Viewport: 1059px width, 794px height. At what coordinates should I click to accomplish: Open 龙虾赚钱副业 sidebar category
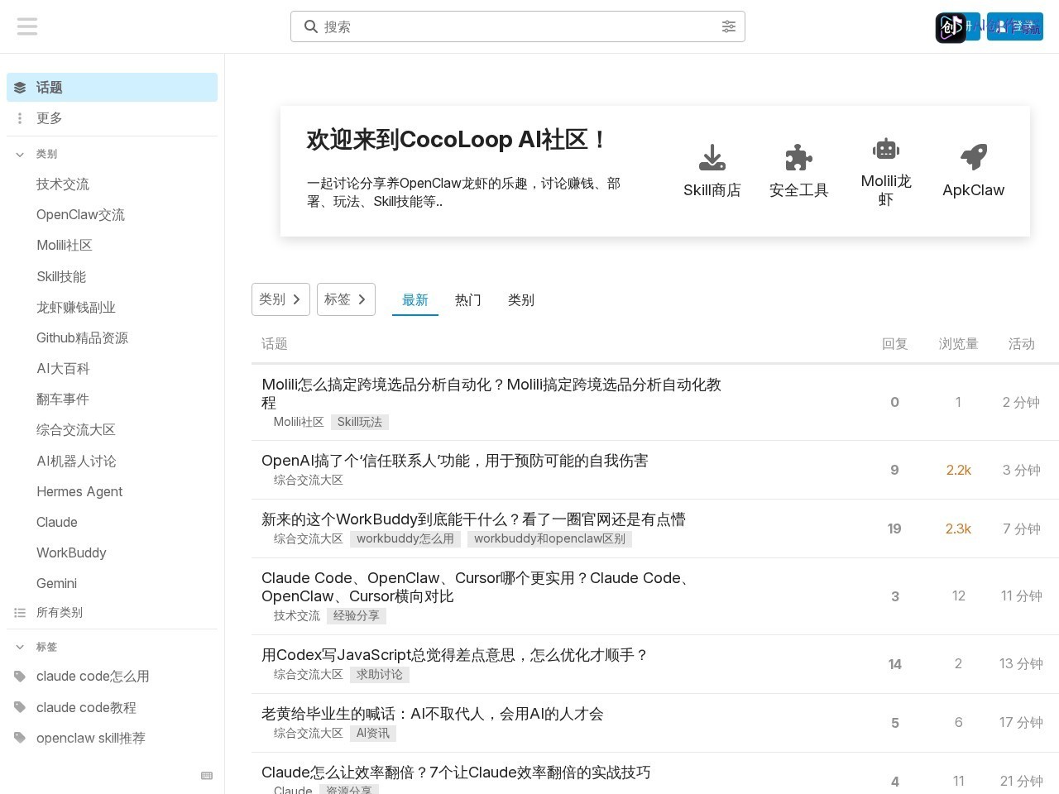coord(76,307)
